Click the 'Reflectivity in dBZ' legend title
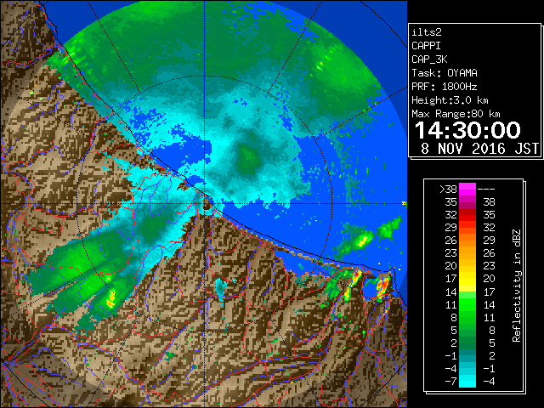 517,286
